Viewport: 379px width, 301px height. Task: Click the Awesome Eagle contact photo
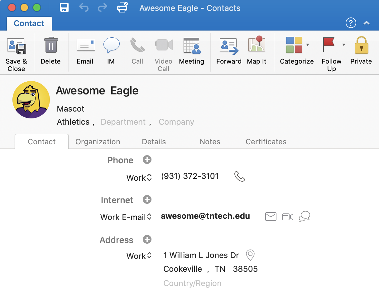(31, 100)
